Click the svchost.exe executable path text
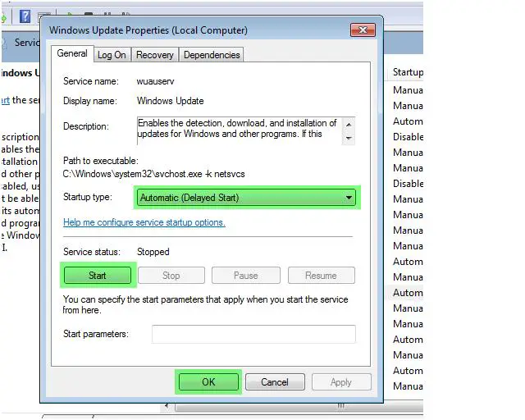 click(x=153, y=174)
